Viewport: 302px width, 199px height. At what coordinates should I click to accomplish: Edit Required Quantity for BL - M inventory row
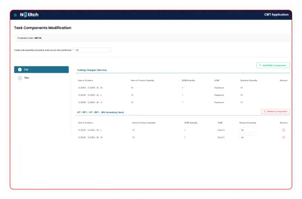[248, 137]
